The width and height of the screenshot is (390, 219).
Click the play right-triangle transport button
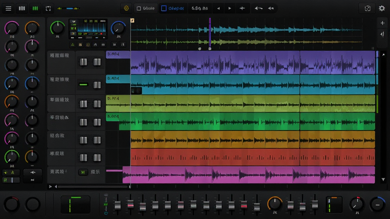point(230,8)
